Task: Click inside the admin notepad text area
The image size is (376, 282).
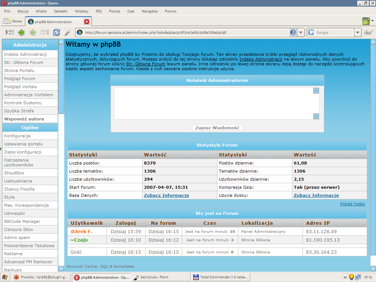Action: [x=214, y=103]
